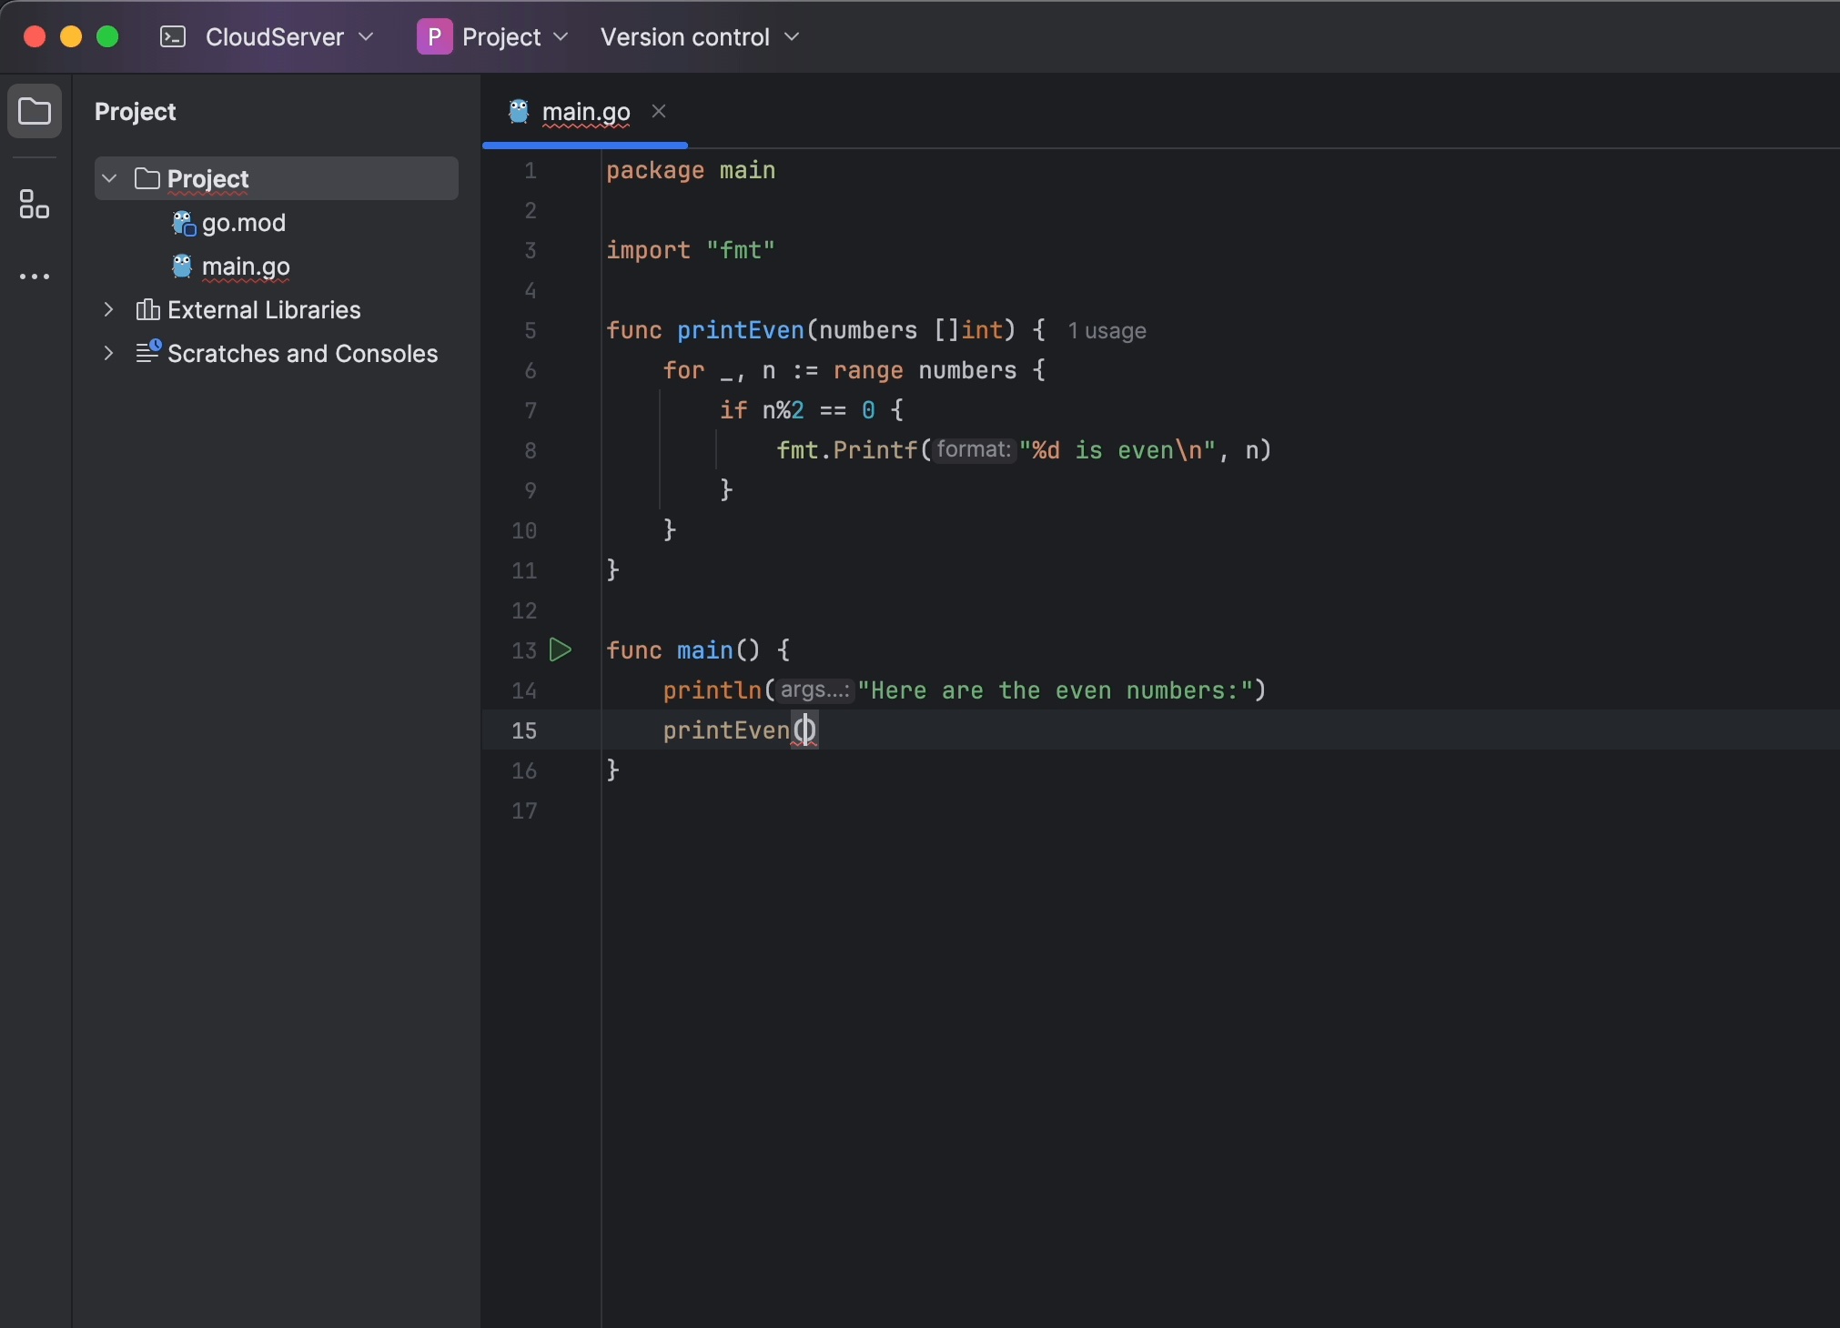Expand the Version control dropdown

point(700,35)
